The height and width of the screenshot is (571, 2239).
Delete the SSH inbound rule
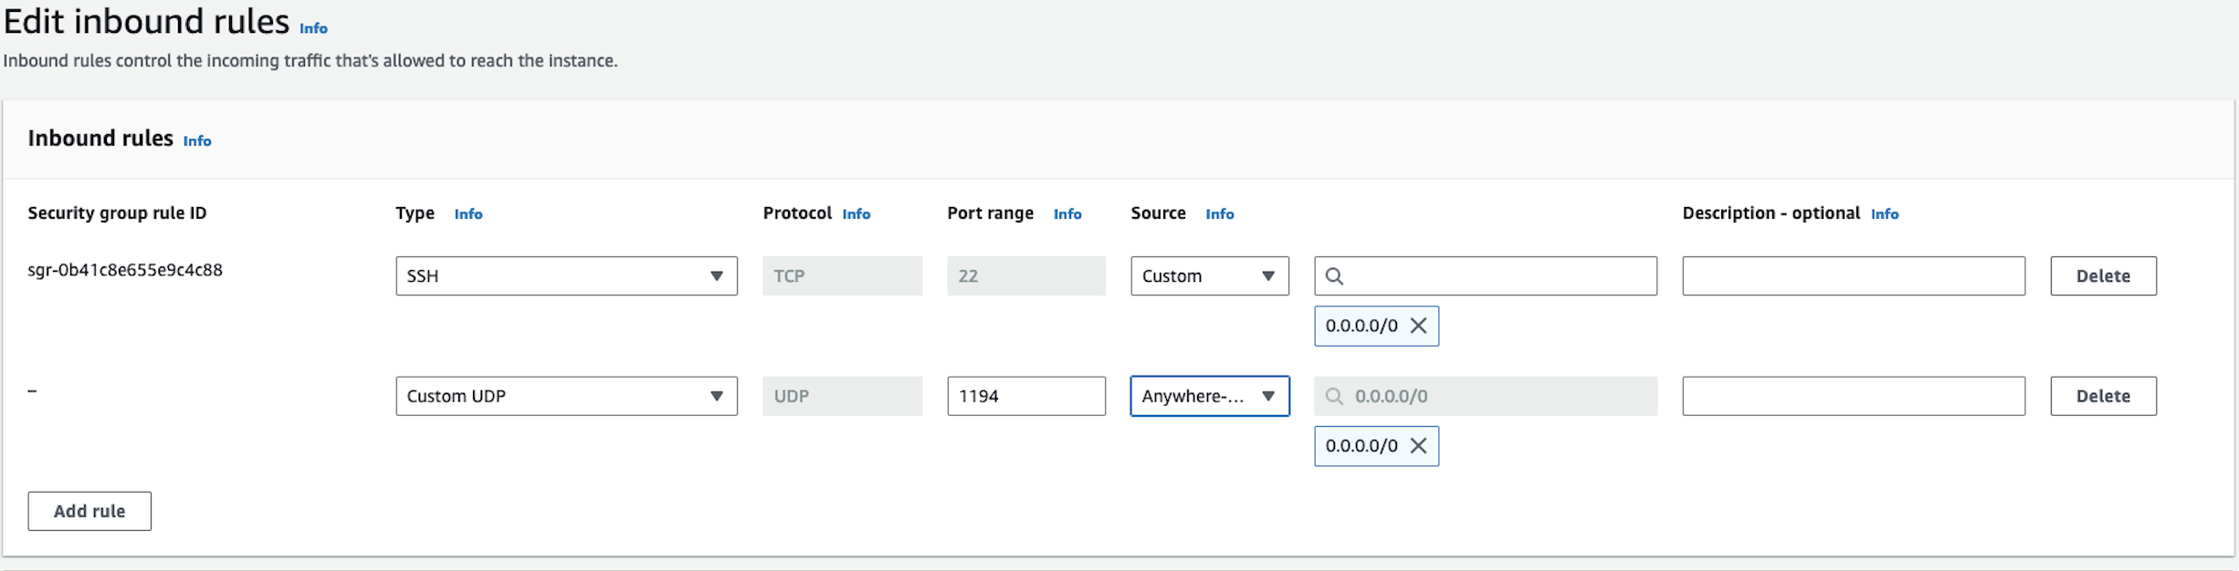pyautogui.click(x=2103, y=276)
